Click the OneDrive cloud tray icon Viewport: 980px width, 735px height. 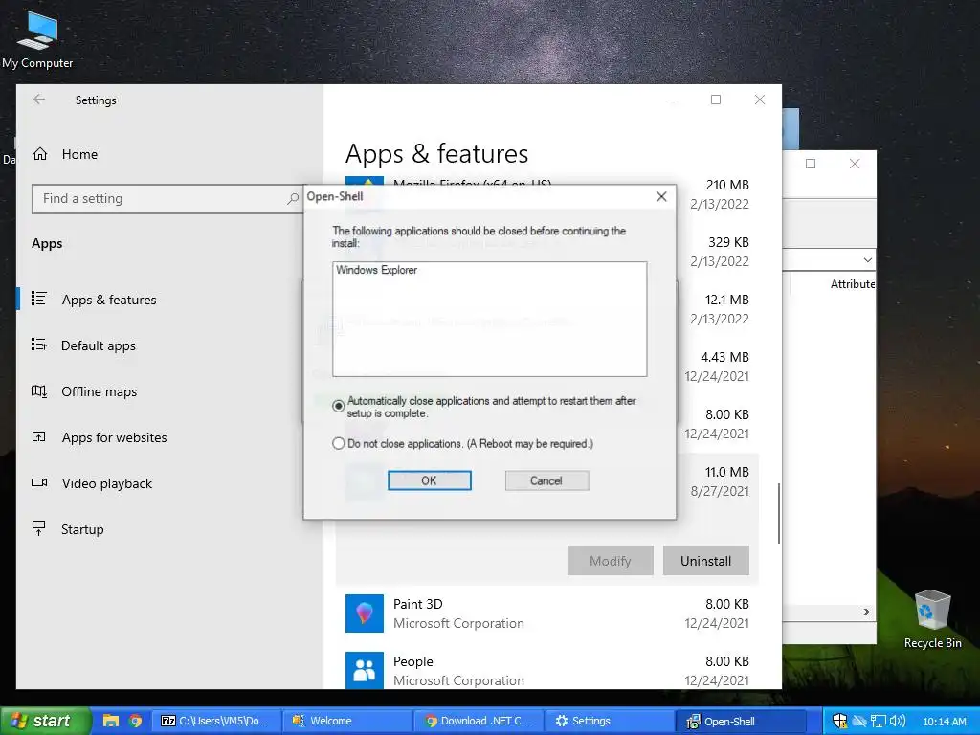coord(859,722)
